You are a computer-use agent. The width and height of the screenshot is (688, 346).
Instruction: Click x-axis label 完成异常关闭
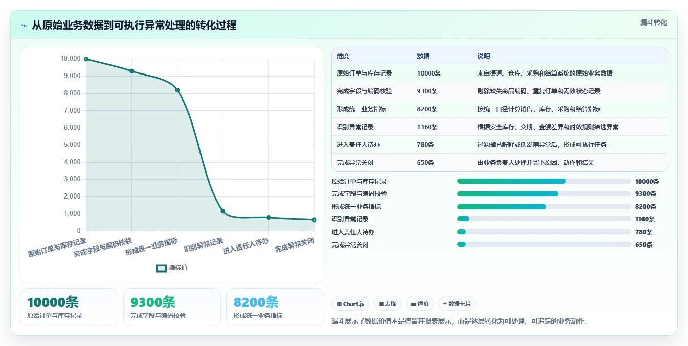[294, 245]
